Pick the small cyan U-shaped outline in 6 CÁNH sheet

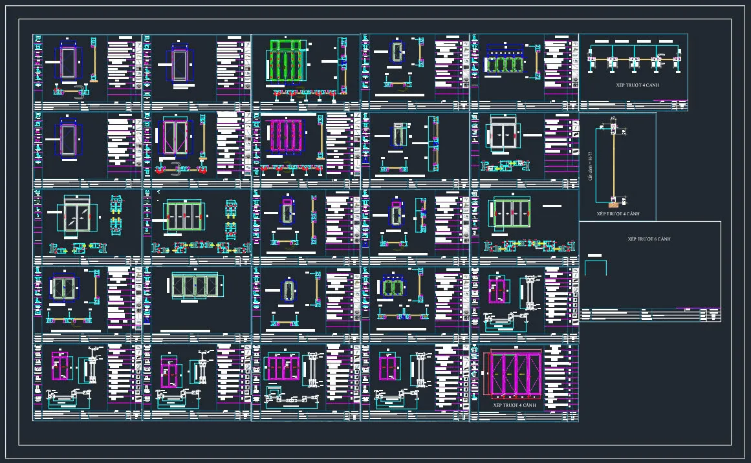[x=595, y=268]
